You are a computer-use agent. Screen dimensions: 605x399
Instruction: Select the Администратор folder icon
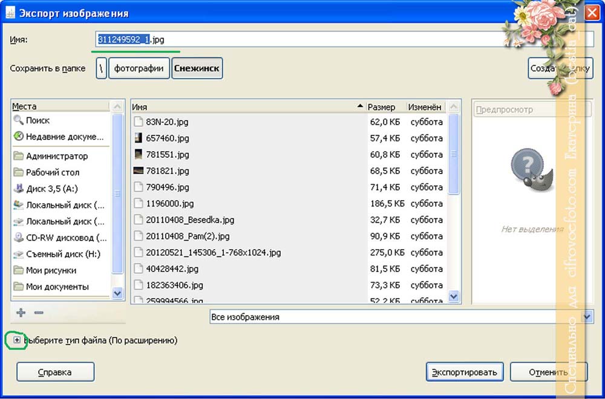[x=19, y=156]
